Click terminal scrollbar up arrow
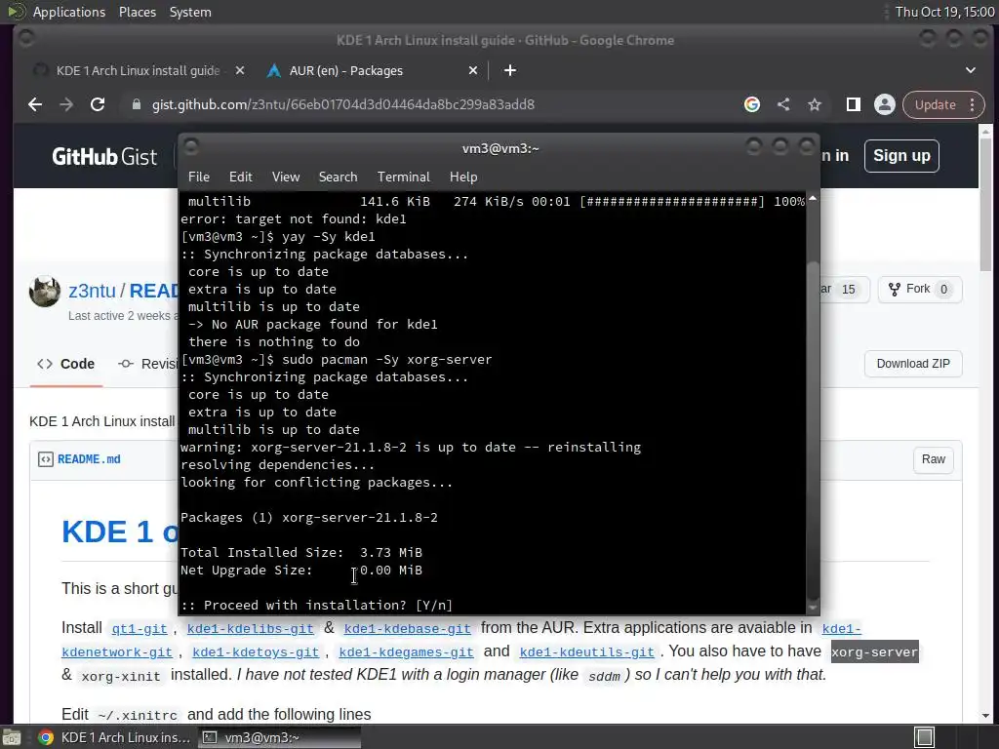999x749 pixels. 813,198
